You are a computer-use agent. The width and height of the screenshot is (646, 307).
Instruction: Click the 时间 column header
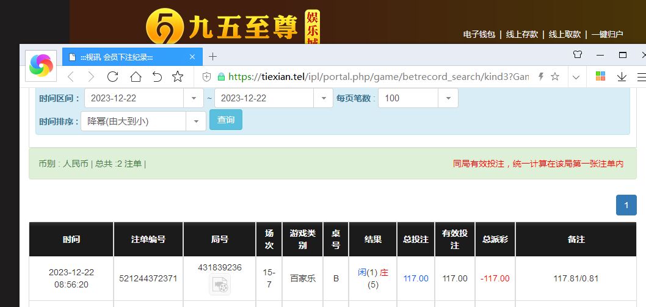(71, 239)
